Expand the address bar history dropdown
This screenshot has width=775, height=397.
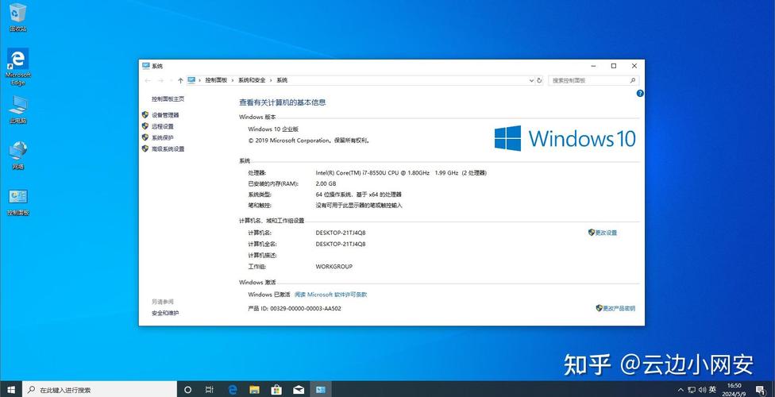(x=531, y=80)
